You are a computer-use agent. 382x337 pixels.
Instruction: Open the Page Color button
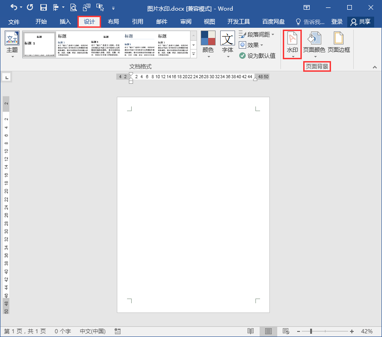tap(314, 44)
